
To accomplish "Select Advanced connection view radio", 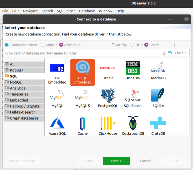I will coord(61,45).
